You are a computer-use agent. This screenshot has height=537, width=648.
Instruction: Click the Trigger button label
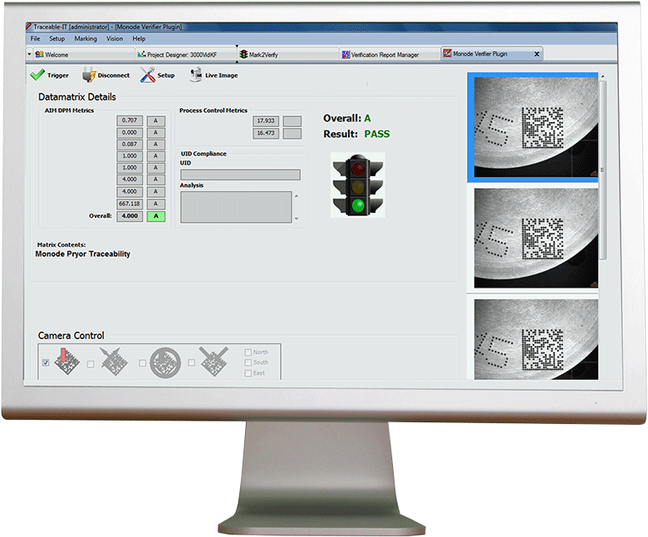tap(58, 76)
